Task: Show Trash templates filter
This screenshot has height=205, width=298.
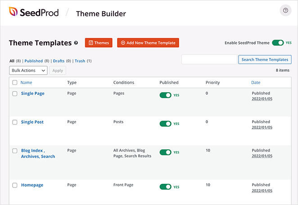Action: (80, 61)
